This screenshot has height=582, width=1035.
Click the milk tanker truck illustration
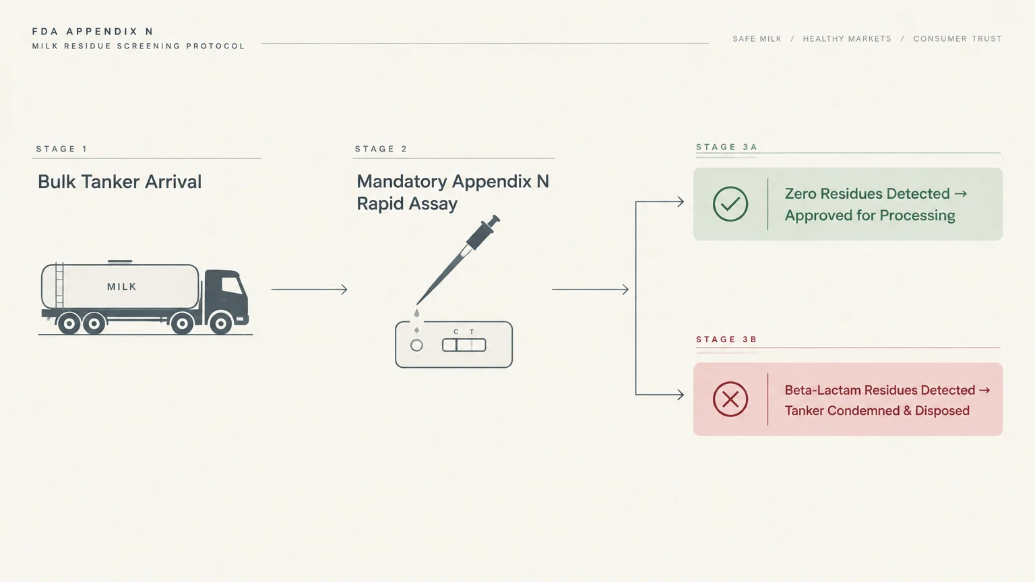click(x=145, y=297)
